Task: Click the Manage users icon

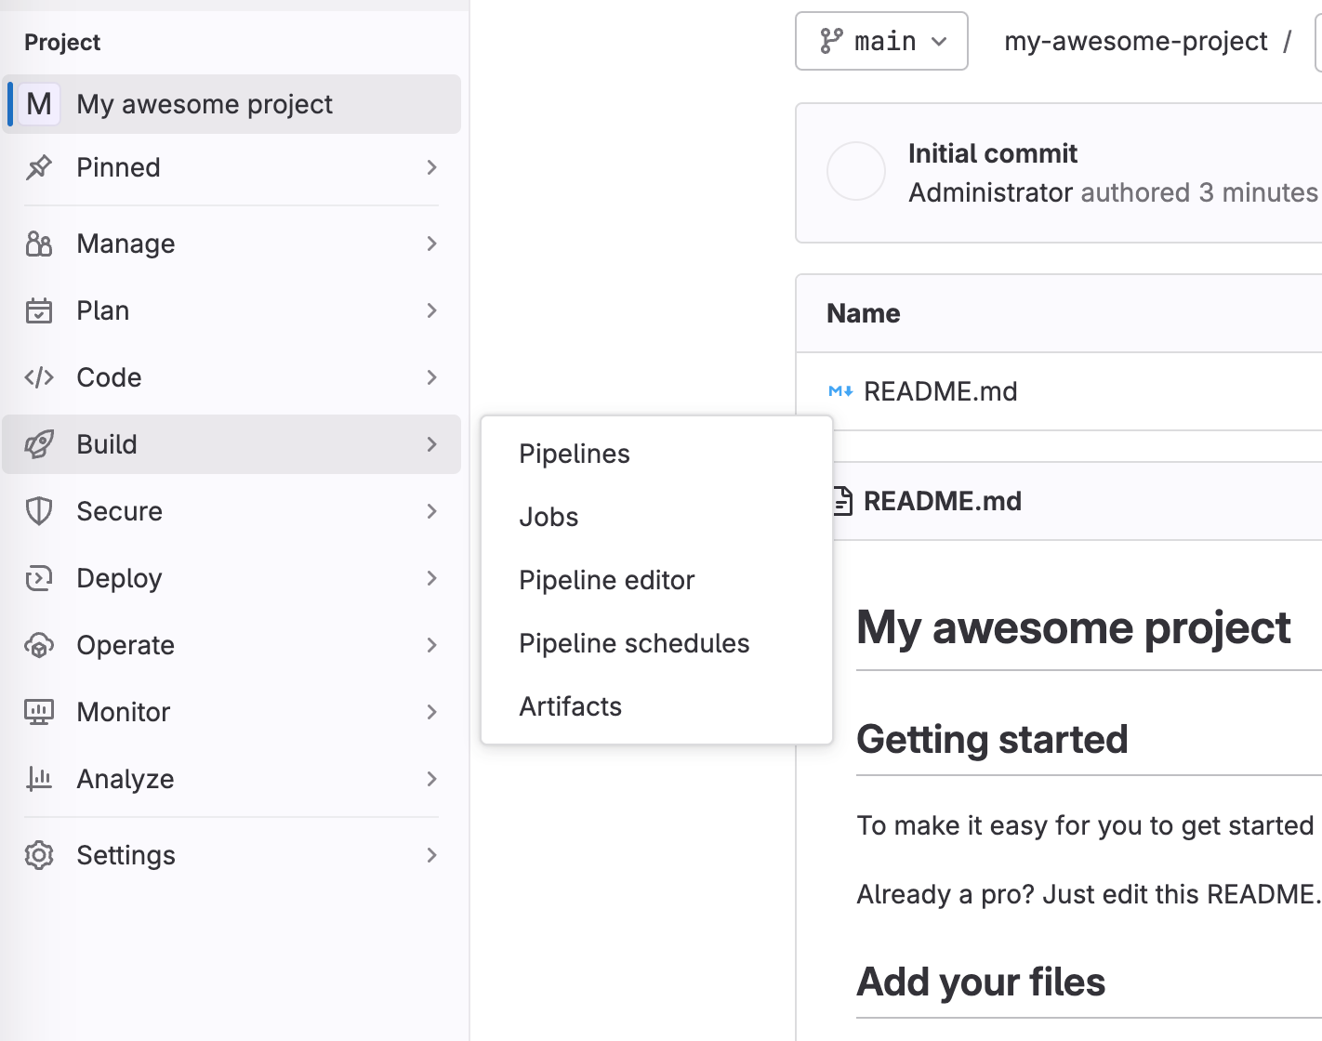Action: coord(39,244)
